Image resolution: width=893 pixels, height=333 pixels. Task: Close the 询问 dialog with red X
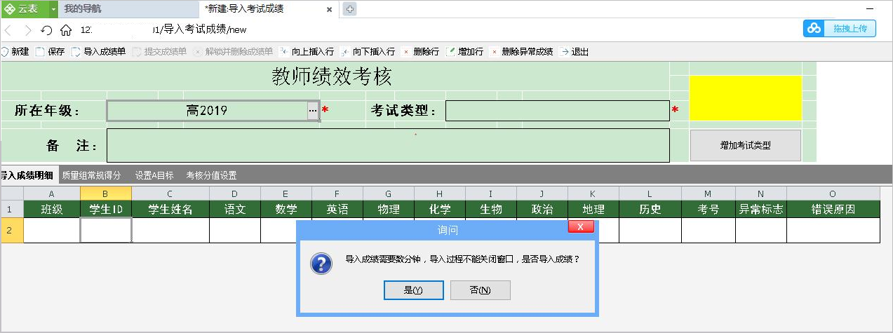[x=581, y=226]
